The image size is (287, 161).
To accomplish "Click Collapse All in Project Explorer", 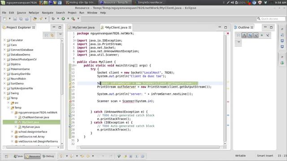I will pyautogui.click(x=46, y=35).
